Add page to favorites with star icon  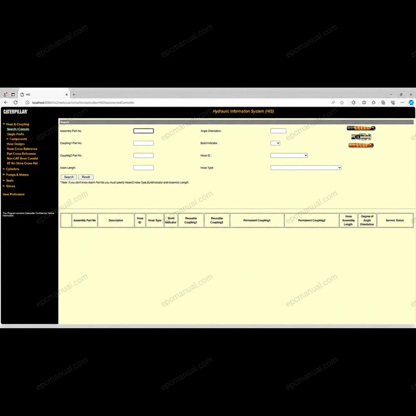pos(342,102)
